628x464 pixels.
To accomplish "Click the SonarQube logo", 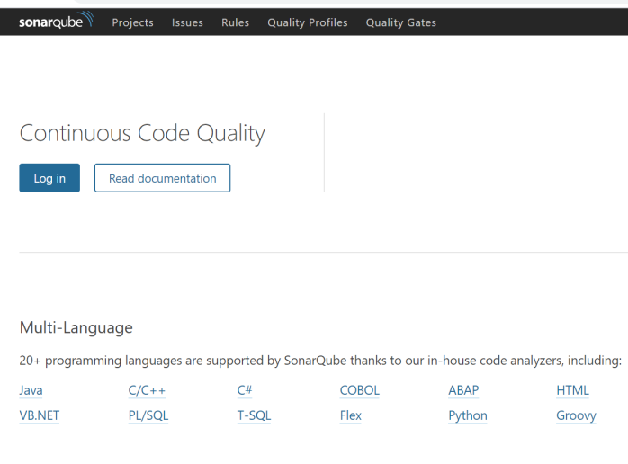I will coord(56,21).
